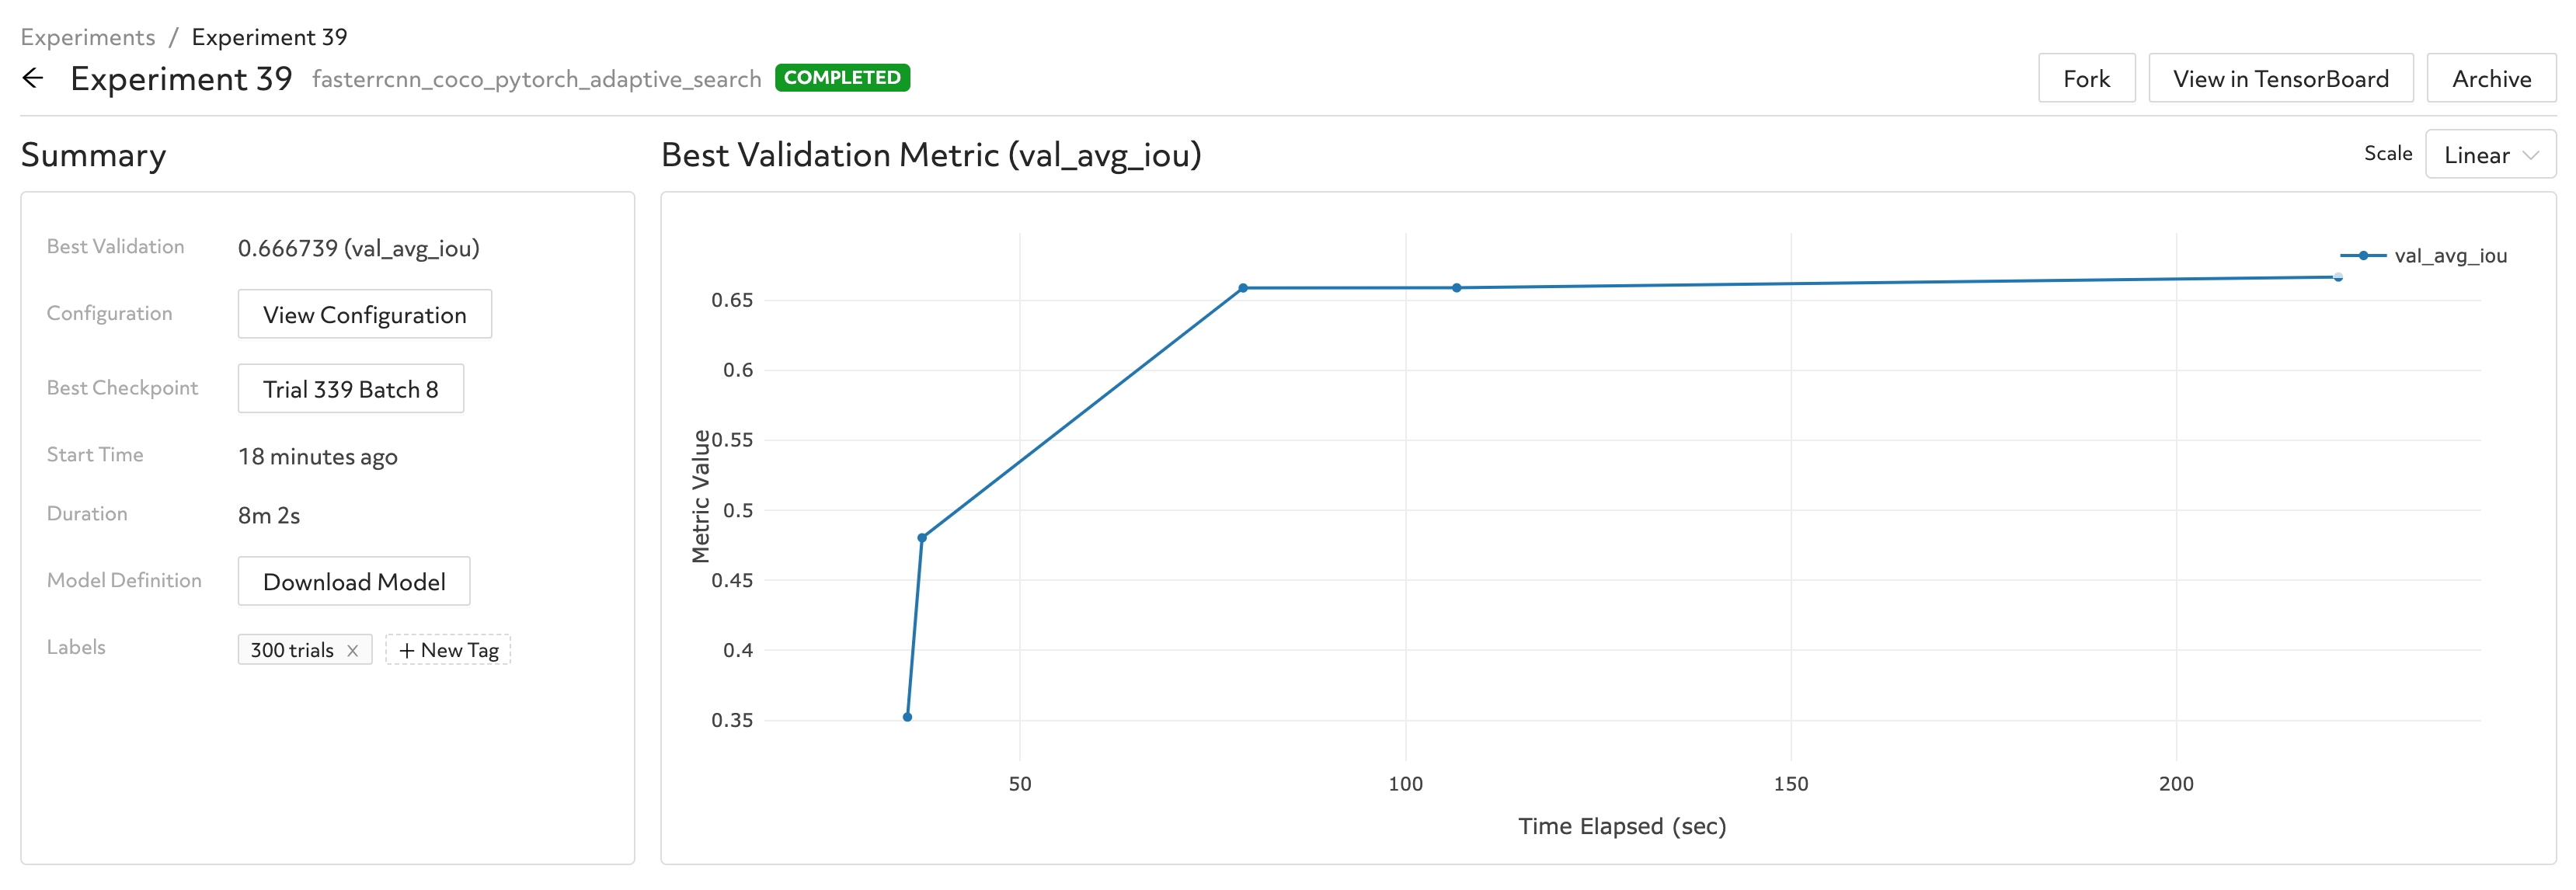The image size is (2576, 890).
Task: Expand the Summary section panel
Action: coord(94,153)
